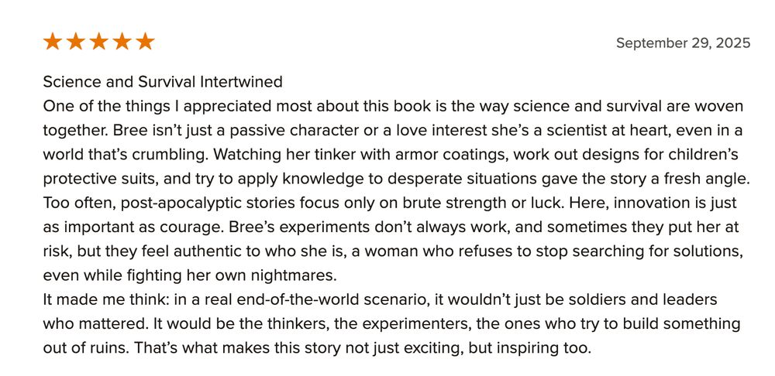Click the word Bree in the second line
775x376 pixels.
126,130
